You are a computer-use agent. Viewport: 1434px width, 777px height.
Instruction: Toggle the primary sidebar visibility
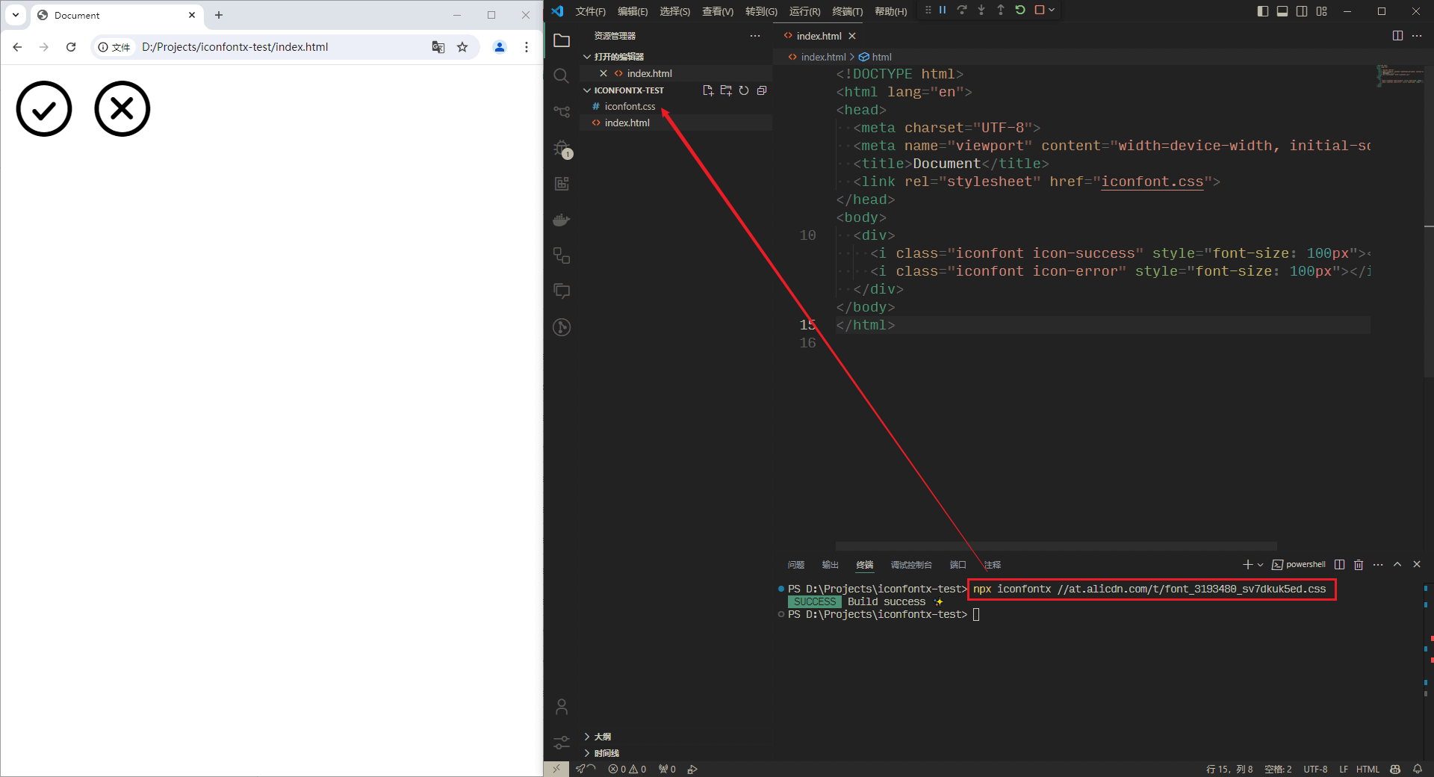(x=1263, y=11)
